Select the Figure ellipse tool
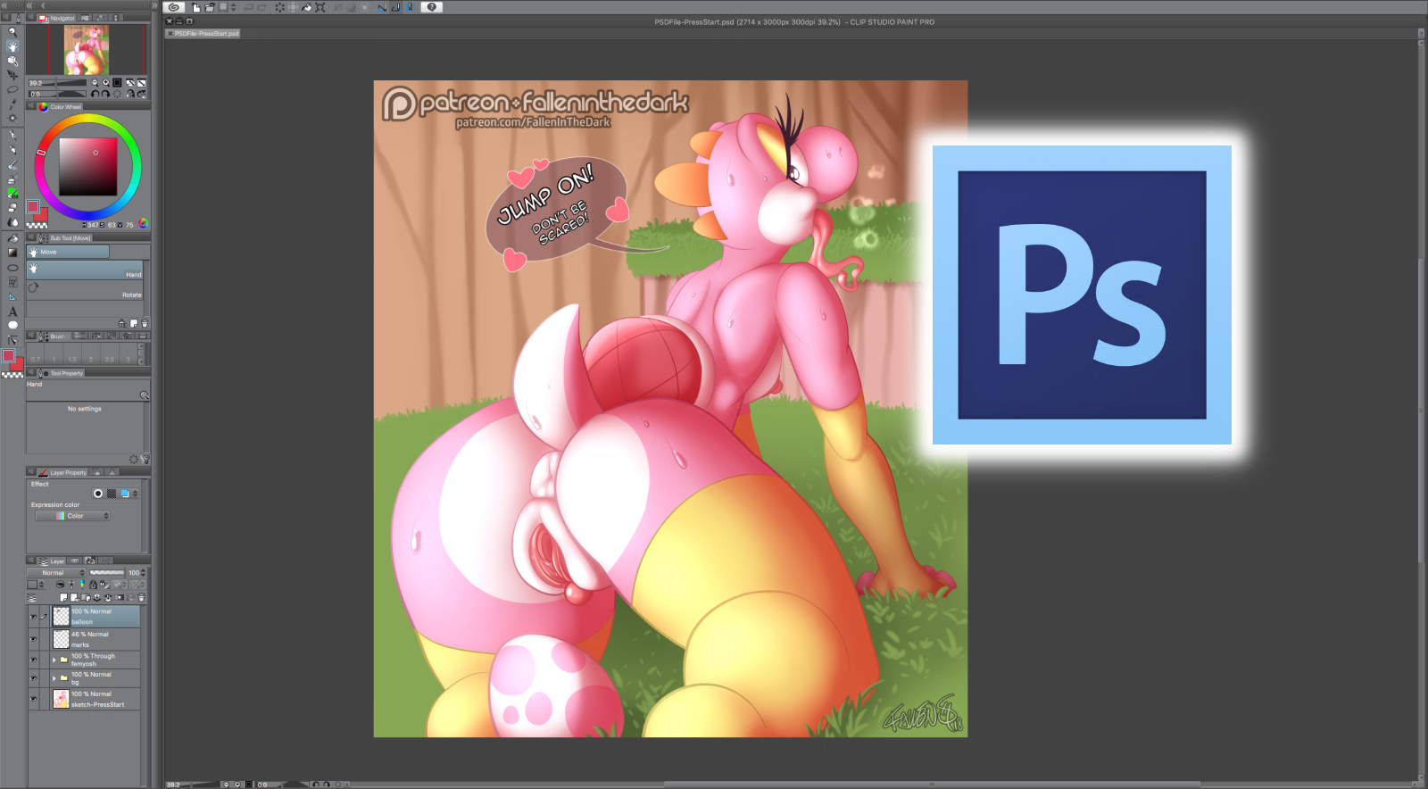1428x789 pixels. 12,268
